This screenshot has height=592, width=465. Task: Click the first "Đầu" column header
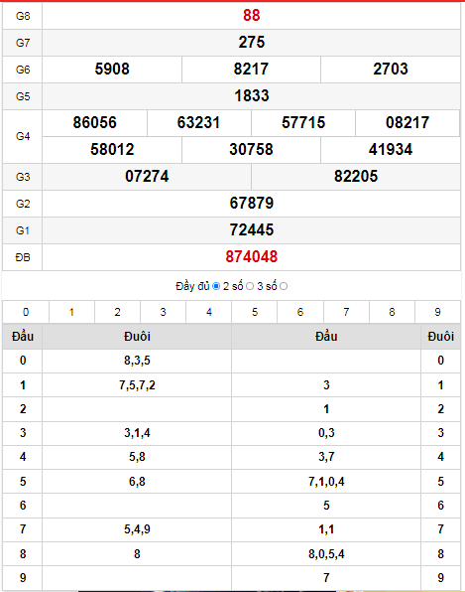(x=23, y=337)
